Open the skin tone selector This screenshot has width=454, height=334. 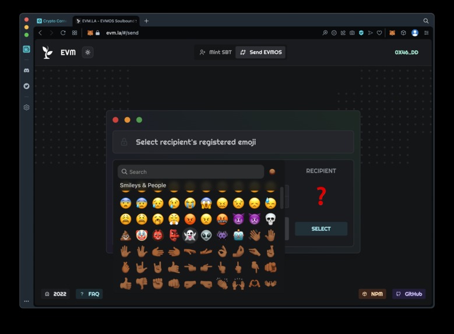coord(272,172)
